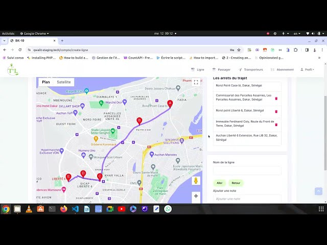Screen dimensions: 327x245
Task: Click the Ajouter une note text field
Action: click(247, 199)
